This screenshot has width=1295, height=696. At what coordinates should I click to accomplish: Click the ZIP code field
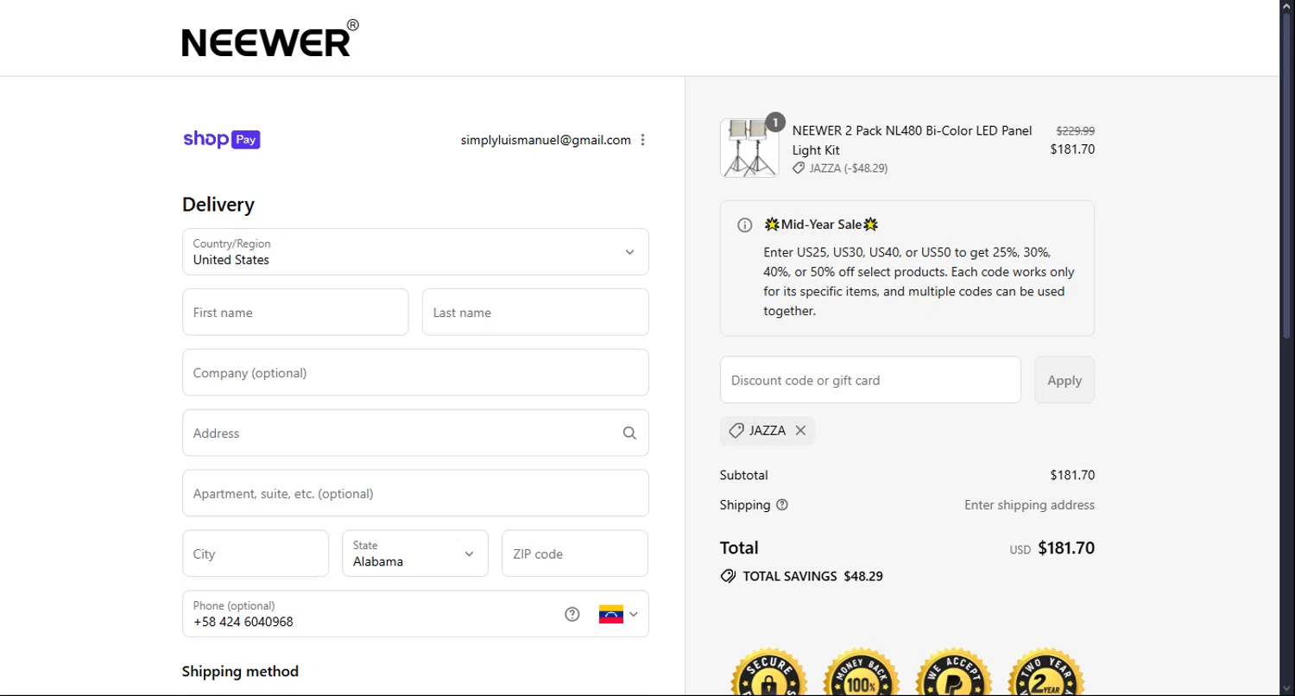[x=575, y=554]
